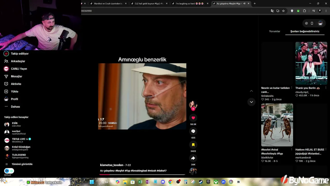Open more options for #kesfet #viral video

[x=292, y=150]
